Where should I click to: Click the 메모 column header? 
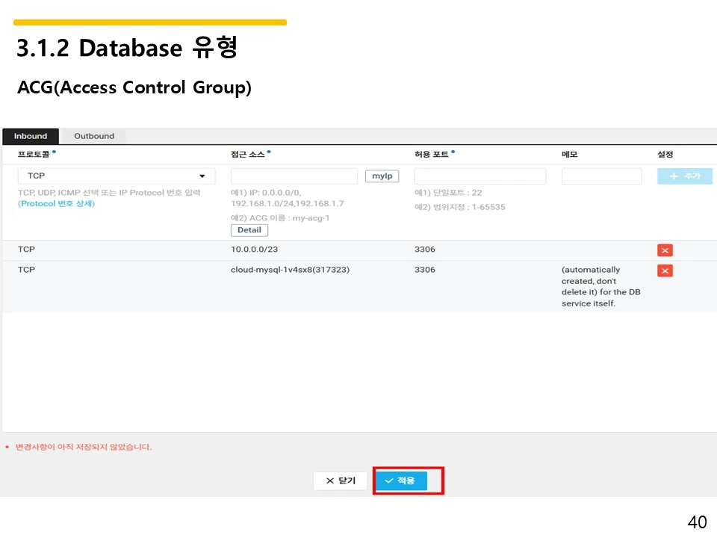[570, 155]
